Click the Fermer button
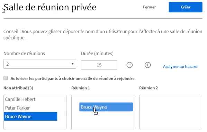This screenshot has height=132, width=207. coord(149,7)
